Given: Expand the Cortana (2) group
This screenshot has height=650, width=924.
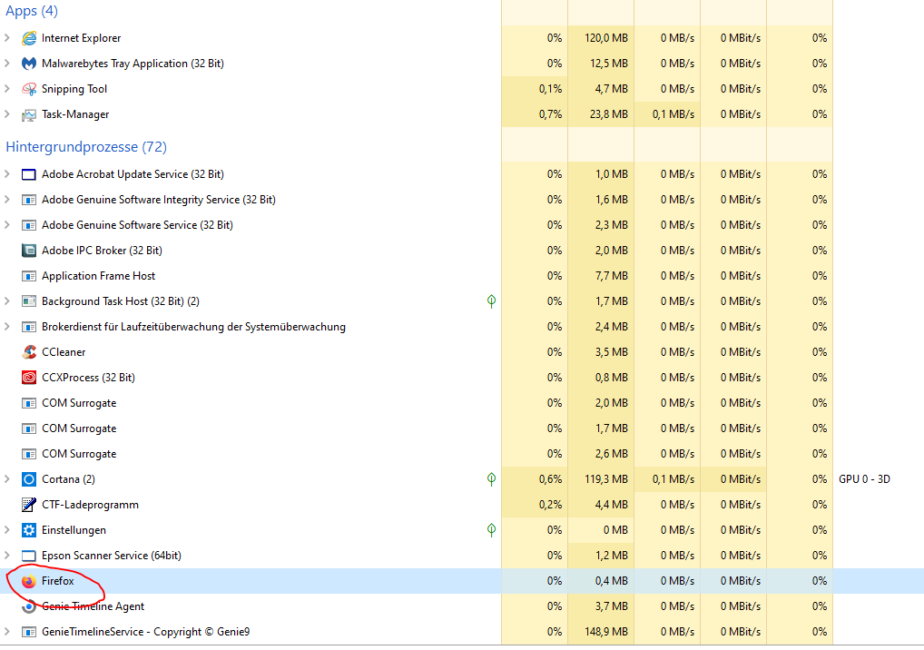Looking at the screenshot, I should click(7, 479).
